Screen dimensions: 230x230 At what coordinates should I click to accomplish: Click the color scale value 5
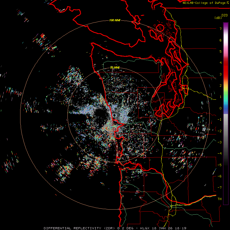click(x=221, y=51)
